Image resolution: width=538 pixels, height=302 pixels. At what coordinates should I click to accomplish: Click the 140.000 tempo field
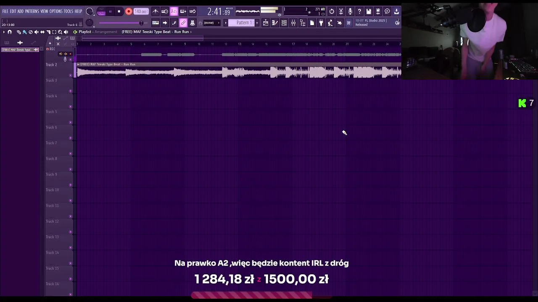point(141,11)
